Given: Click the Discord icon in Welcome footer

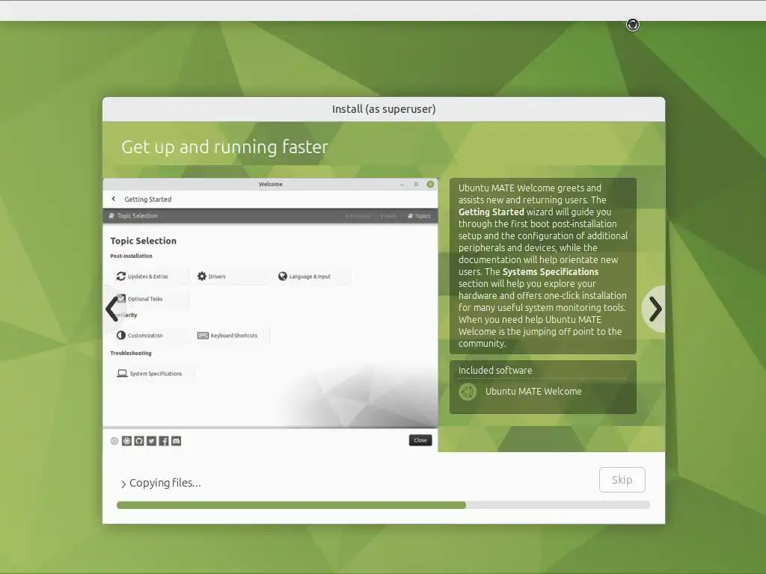Looking at the screenshot, I should (x=177, y=441).
